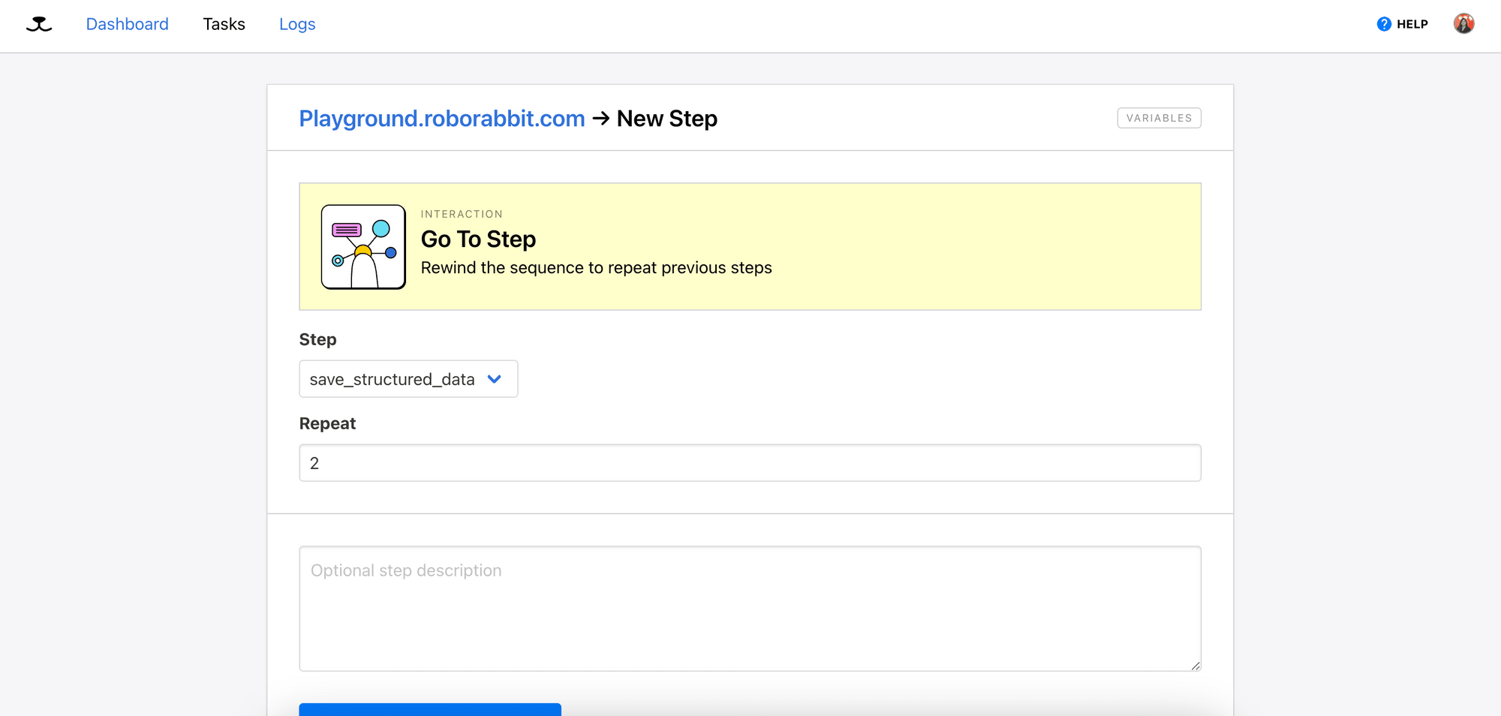Switch to the Logs tab
Image resolution: width=1501 pixels, height=716 pixels.
[297, 24]
